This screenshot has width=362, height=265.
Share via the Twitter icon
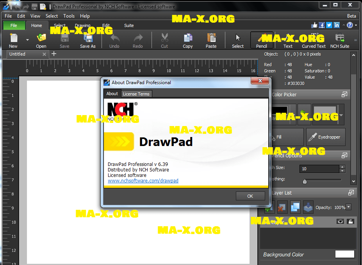pyautogui.click(x=329, y=25)
